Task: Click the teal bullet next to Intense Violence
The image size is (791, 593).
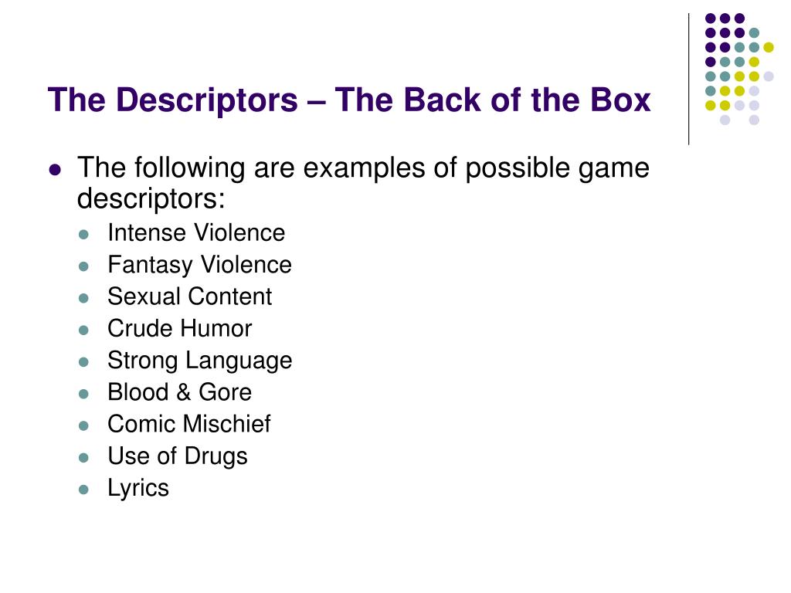Action: [83, 235]
